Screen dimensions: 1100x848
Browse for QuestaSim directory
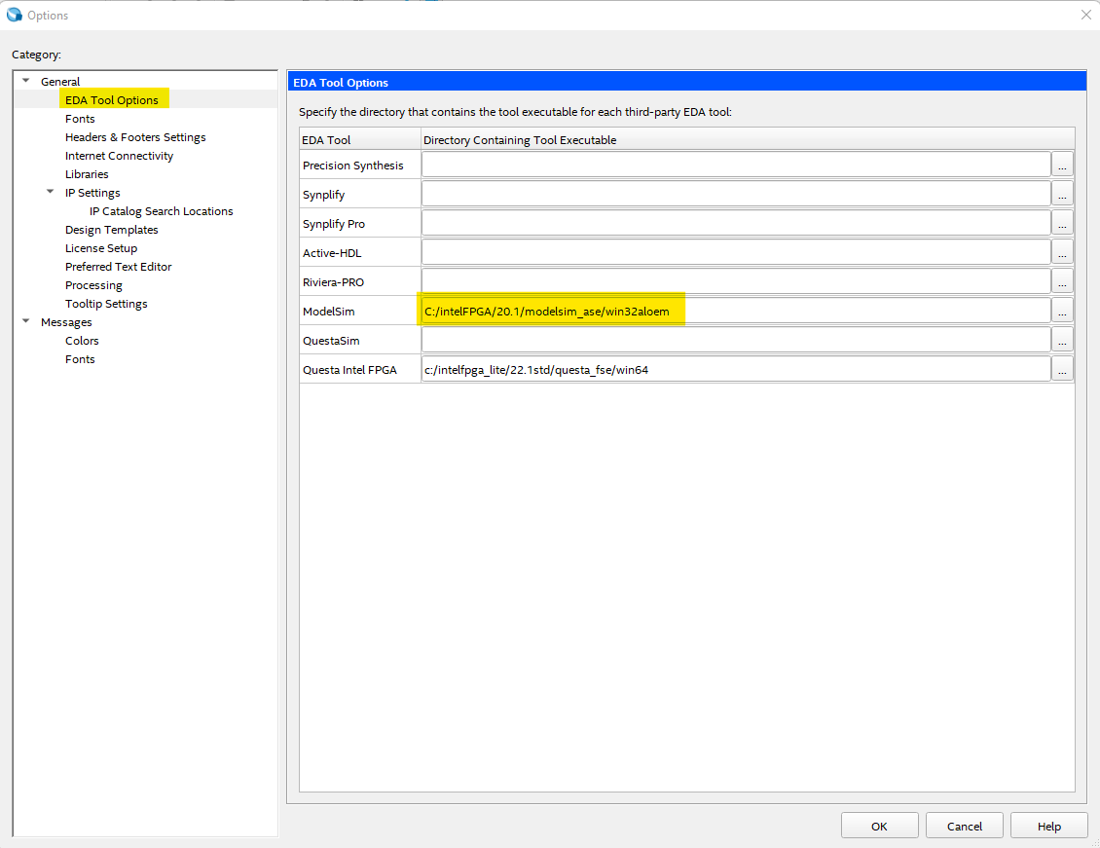tap(1062, 340)
